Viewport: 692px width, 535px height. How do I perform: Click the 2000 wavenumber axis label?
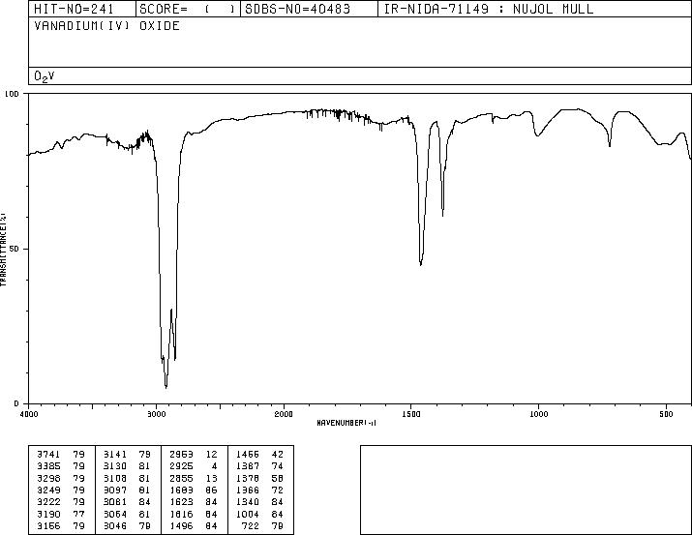pos(284,414)
